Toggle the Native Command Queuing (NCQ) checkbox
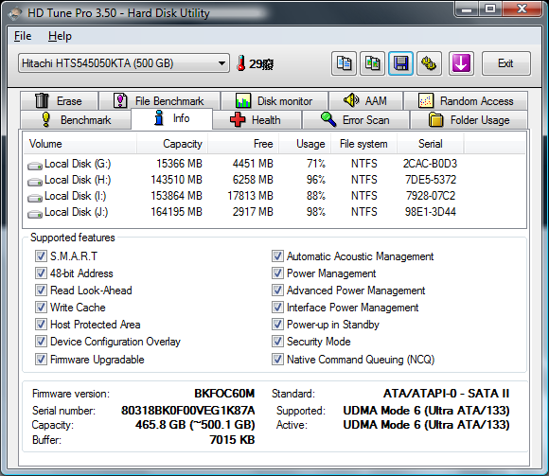 tap(277, 359)
